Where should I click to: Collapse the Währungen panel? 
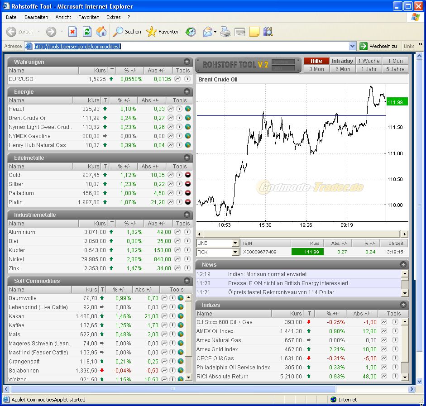(x=187, y=62)
